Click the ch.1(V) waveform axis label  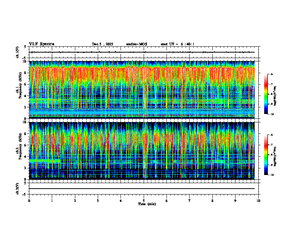pos(17,52)
